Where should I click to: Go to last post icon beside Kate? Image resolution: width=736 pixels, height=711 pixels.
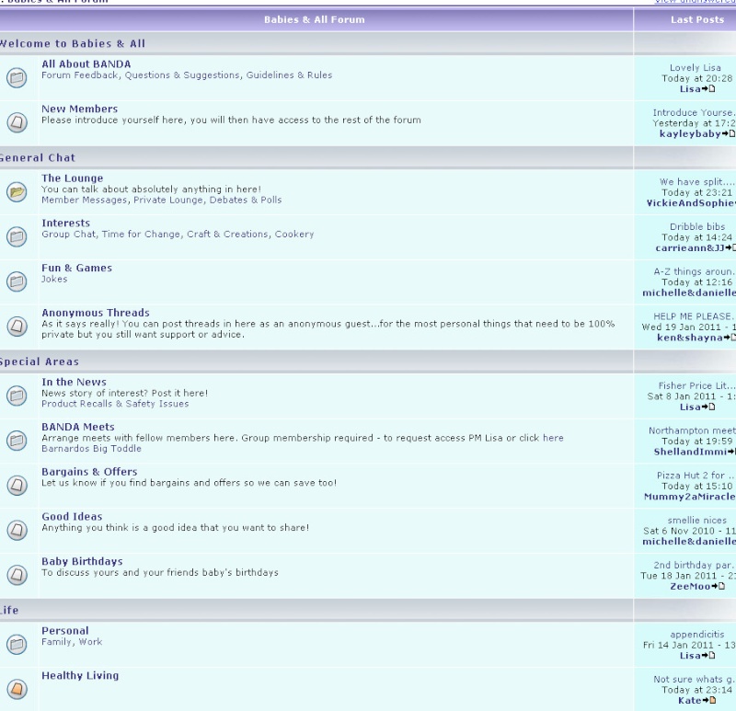[x=709, y=700]
